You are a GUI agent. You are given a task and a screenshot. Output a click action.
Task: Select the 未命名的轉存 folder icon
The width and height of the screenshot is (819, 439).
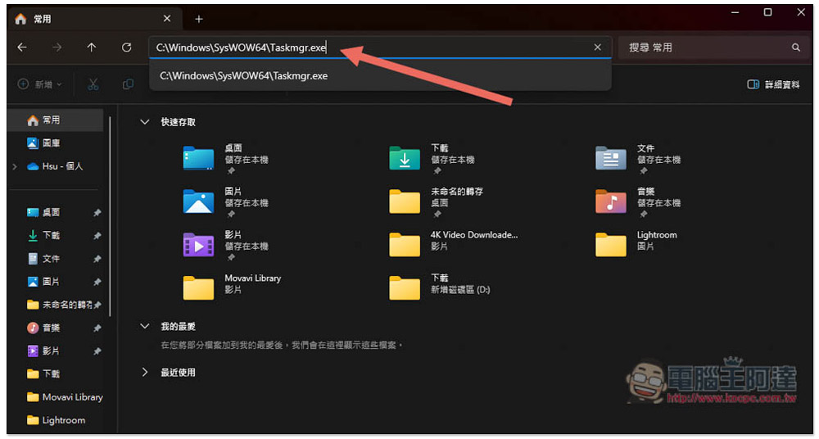405,201
